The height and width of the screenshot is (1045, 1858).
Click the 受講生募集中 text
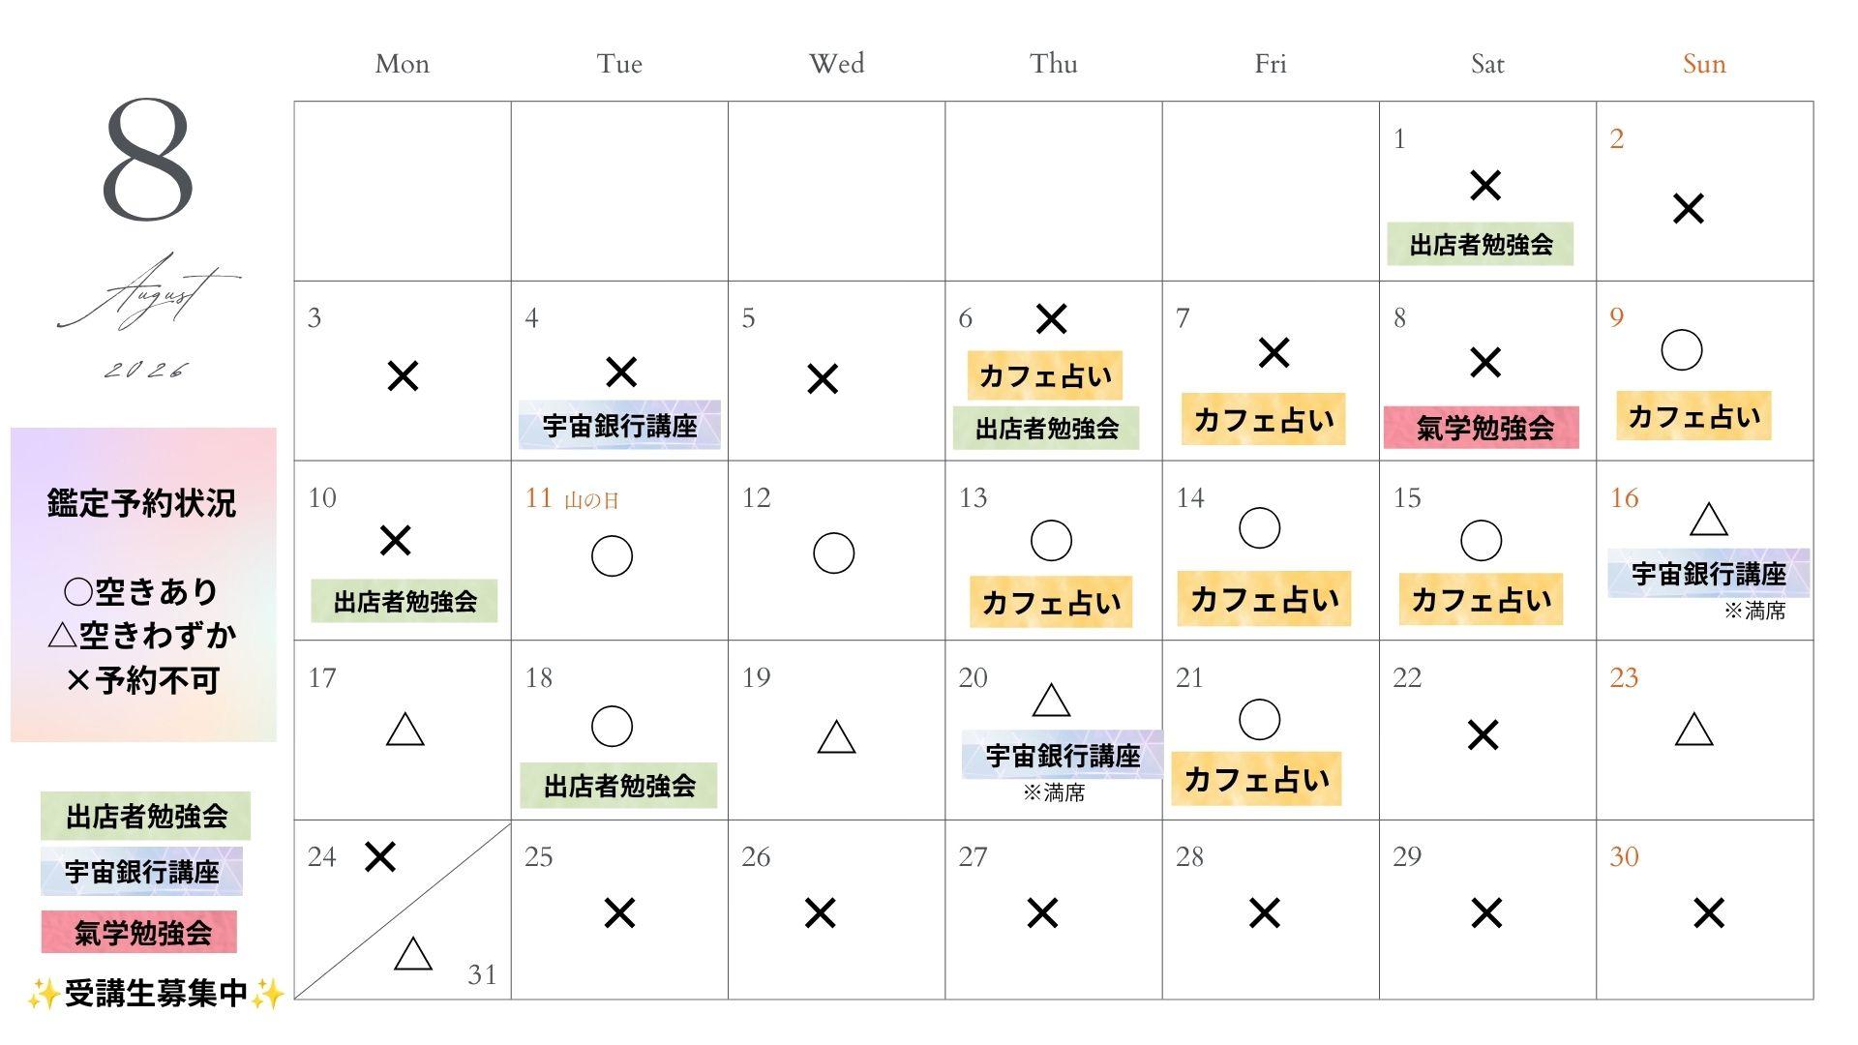tap(156, 994)
